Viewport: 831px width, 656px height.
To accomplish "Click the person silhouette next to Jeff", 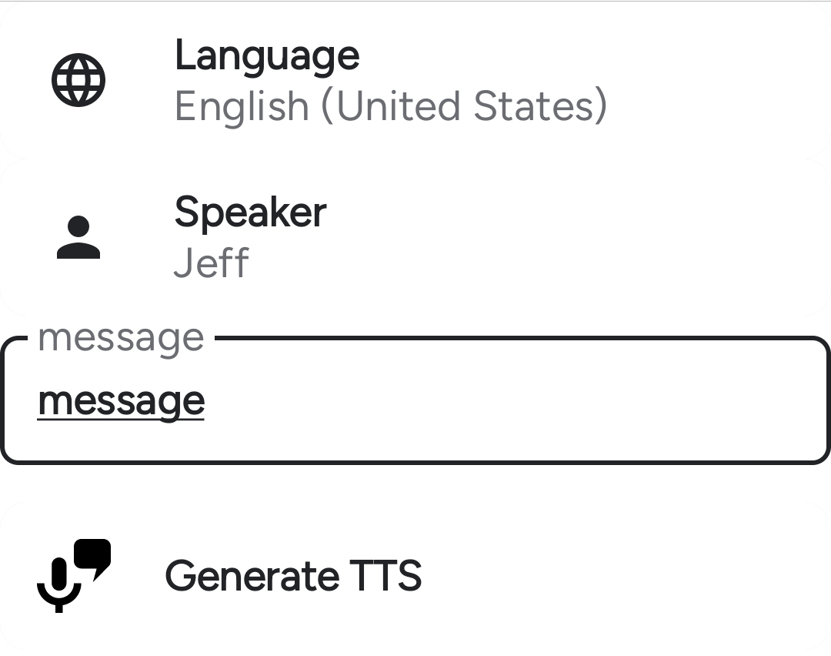I will point(78,236).
